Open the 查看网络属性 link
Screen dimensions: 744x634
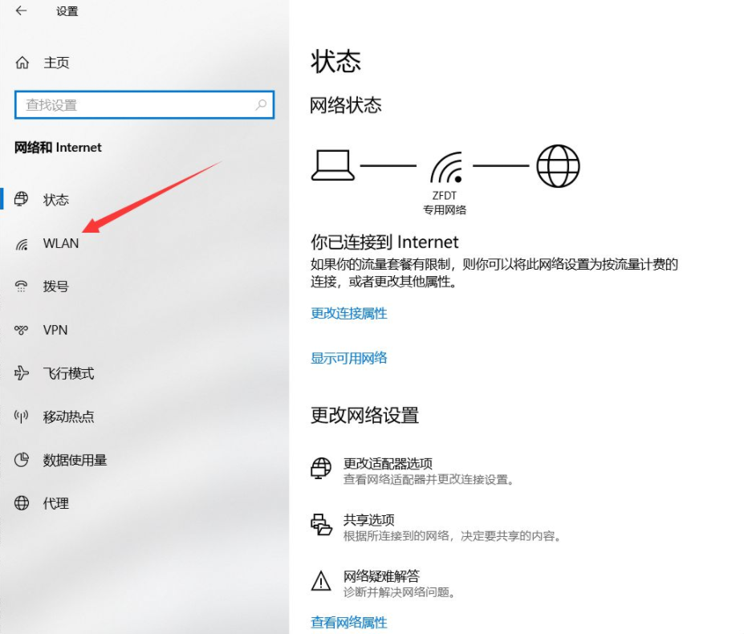click(349, 622)
